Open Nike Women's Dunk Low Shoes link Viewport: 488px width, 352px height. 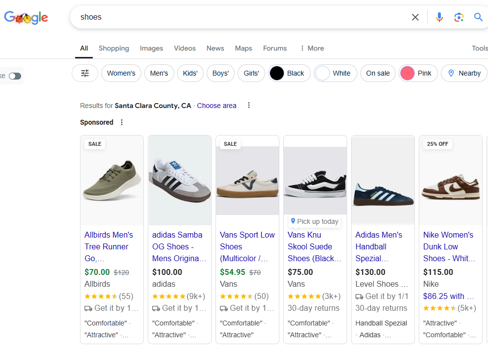point(449,246)
